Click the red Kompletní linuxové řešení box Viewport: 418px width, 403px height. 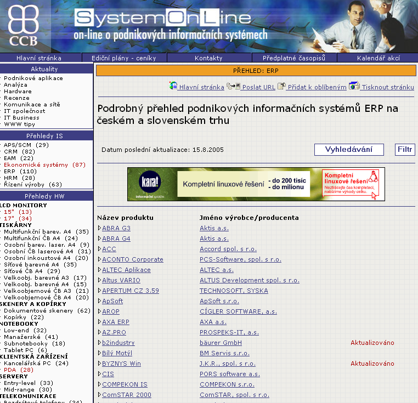[x=351, y=183]
